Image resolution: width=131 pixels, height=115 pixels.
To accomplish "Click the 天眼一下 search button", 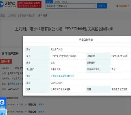I will pyautogui.click(x=102, y=6).
